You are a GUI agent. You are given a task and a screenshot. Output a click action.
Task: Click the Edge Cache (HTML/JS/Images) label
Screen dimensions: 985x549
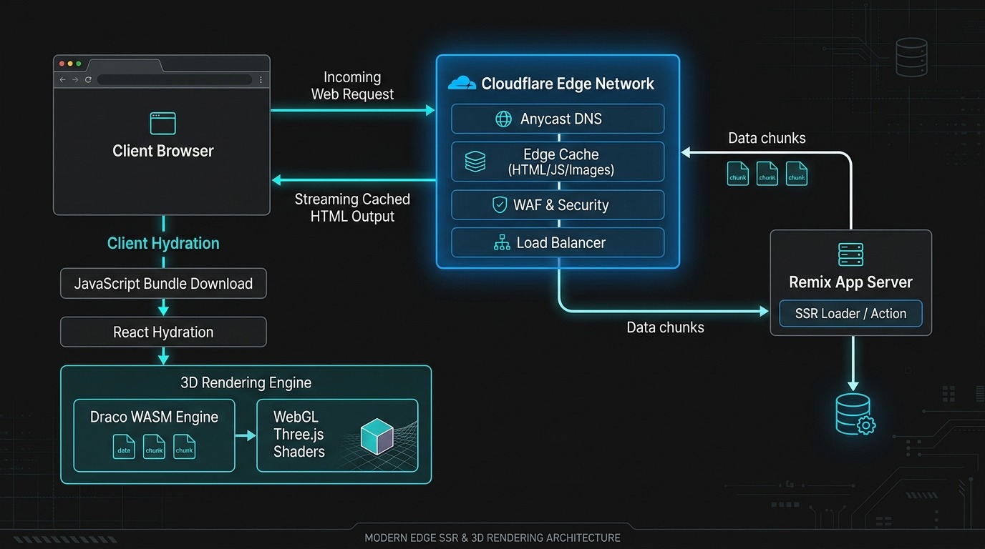pyautogui.click(x=561, y=162)
